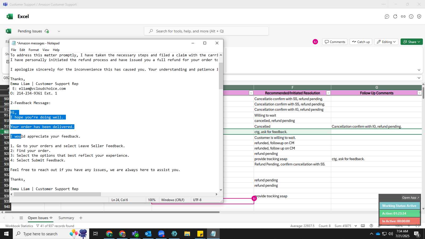The image size is (425, 239).
Task: Click the saved-to-cloud status icon beside Pending Issues
Action: point(47,31)
